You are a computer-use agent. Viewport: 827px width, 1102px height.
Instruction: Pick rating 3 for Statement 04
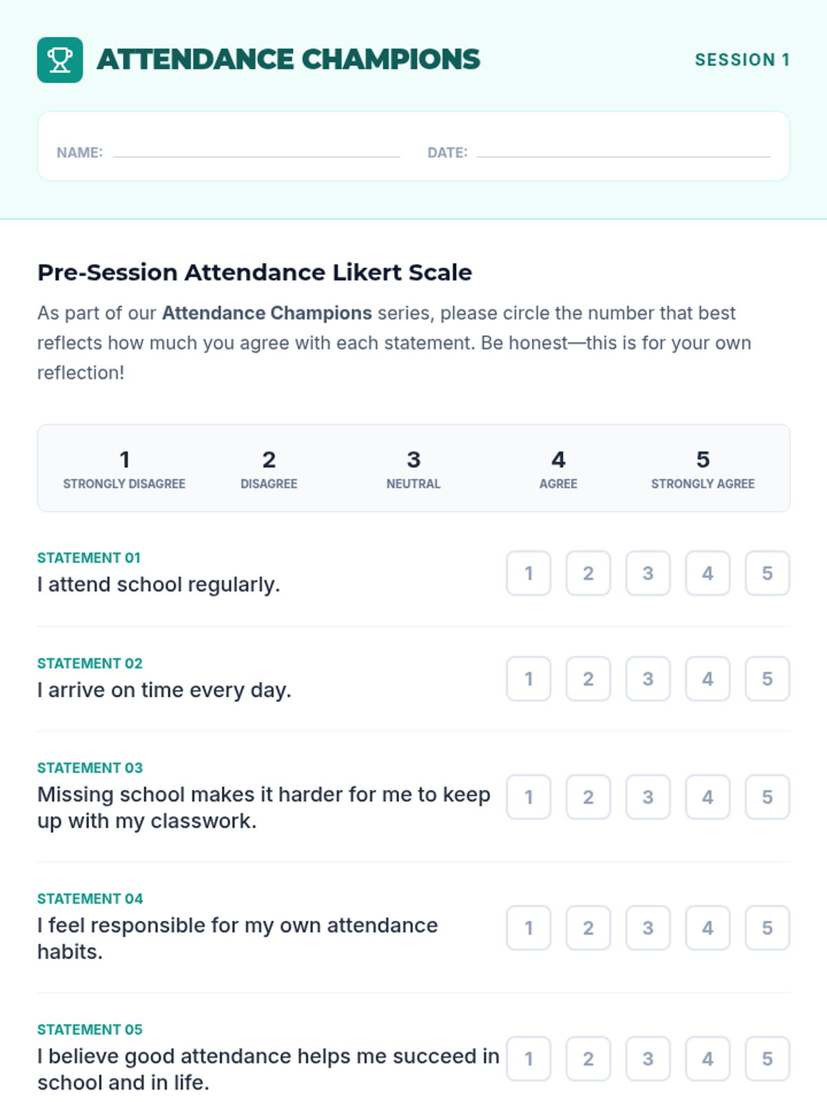point(648,928)
